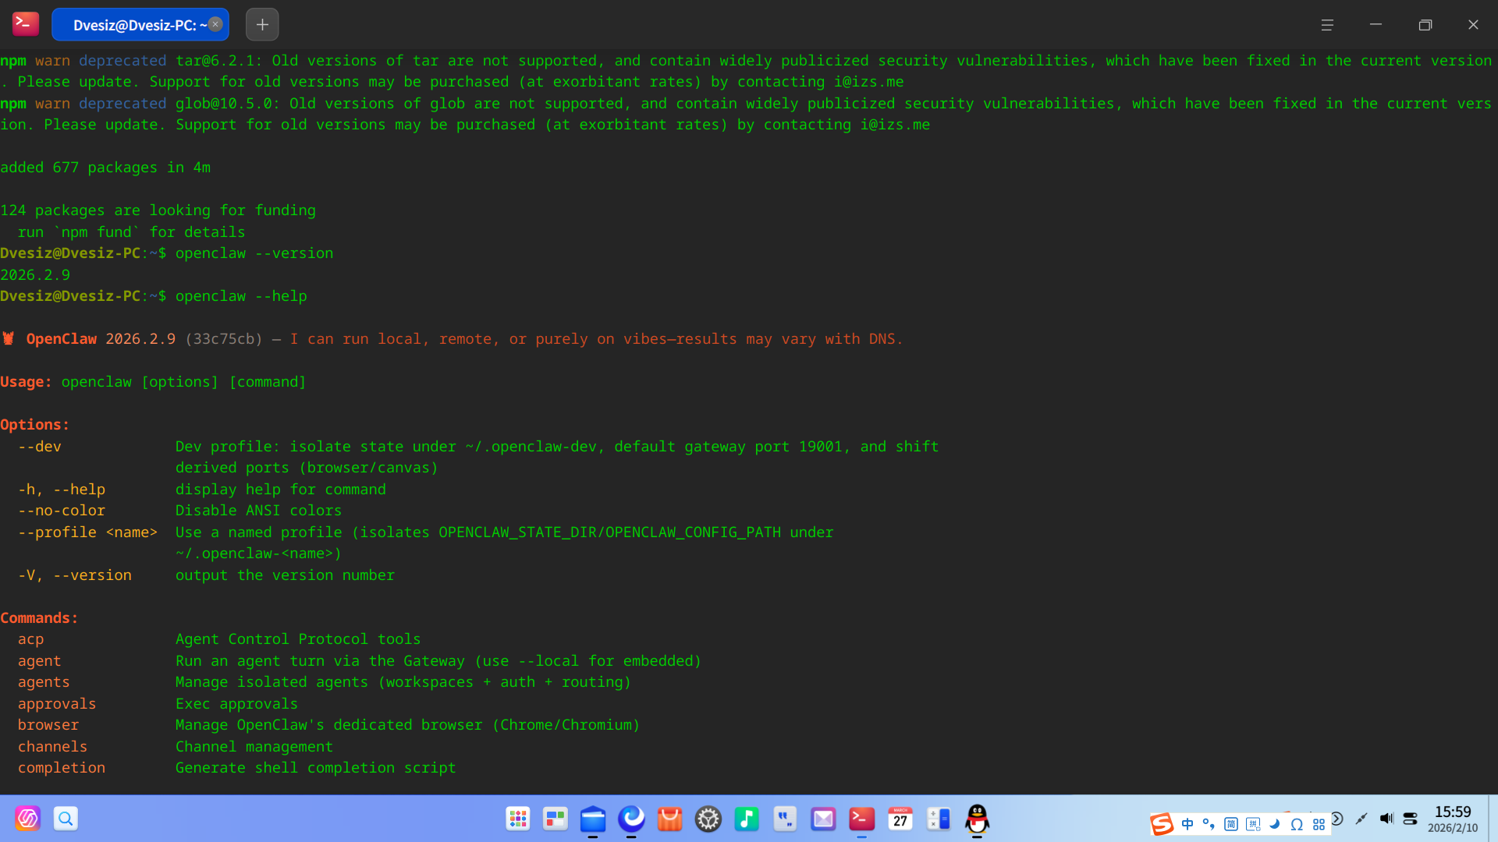Open the terminal hamburger menu

1327,25
